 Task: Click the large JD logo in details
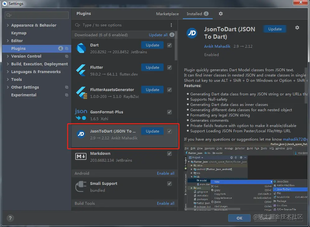[192, 33]
